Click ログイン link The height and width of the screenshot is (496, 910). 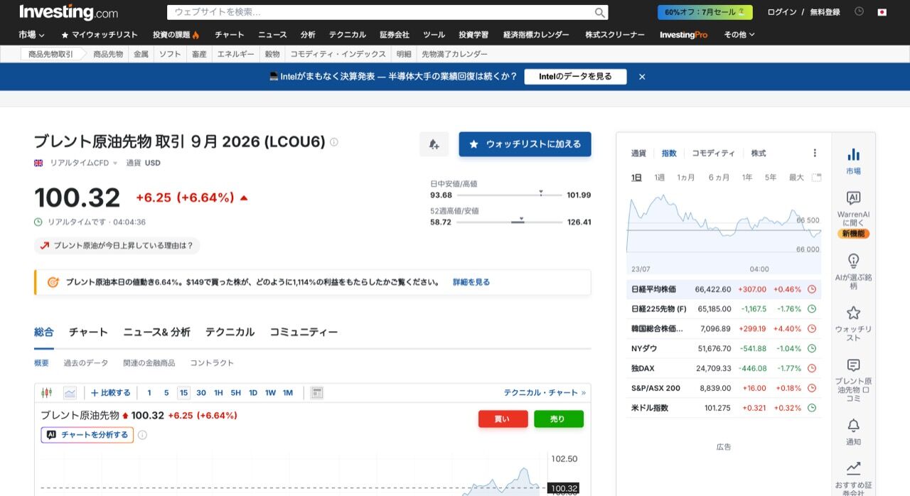[782, 12]
